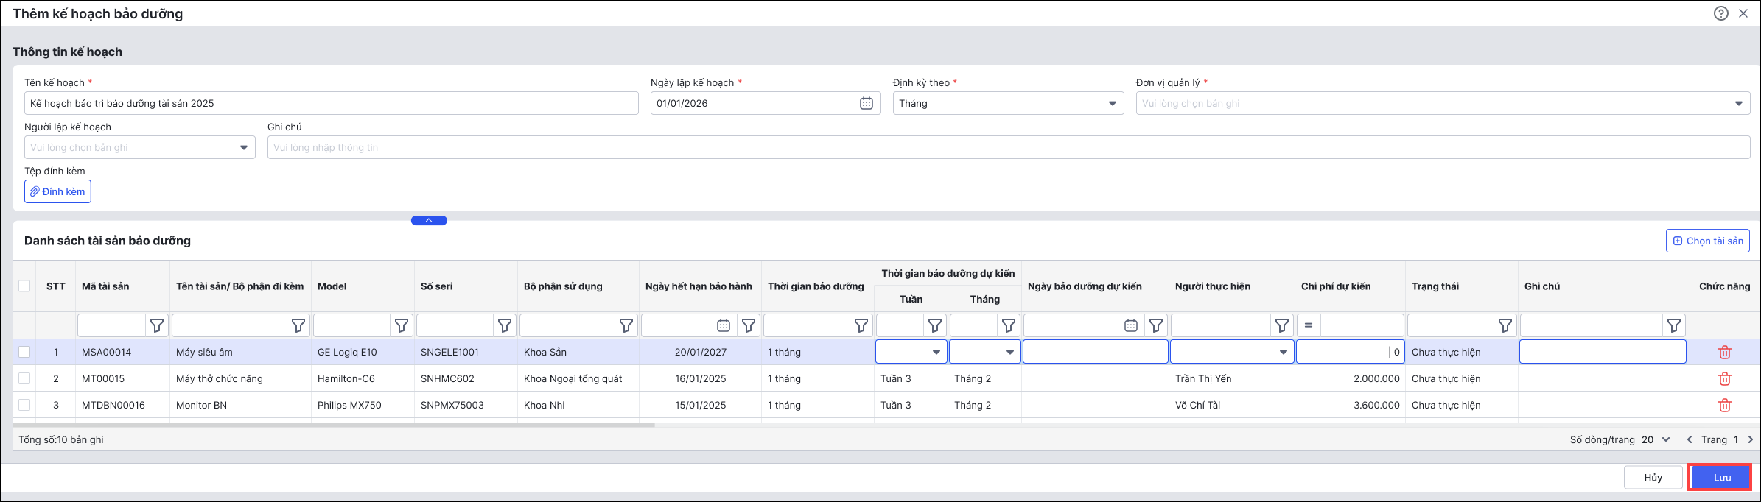Expand the Định kỳ theo dropdown
The image size is (1761, 502).
coord(1112,104)
